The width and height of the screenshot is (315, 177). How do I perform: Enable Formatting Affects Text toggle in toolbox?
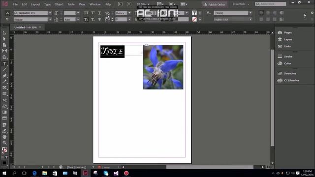pos(6,157)
